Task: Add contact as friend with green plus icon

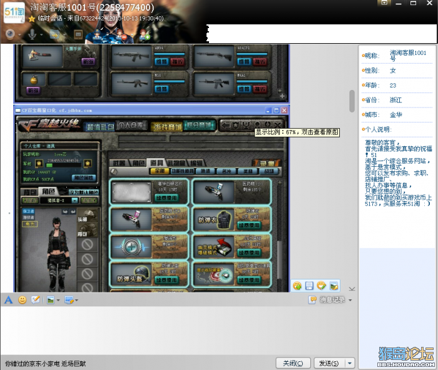Action: pos(145,34)
